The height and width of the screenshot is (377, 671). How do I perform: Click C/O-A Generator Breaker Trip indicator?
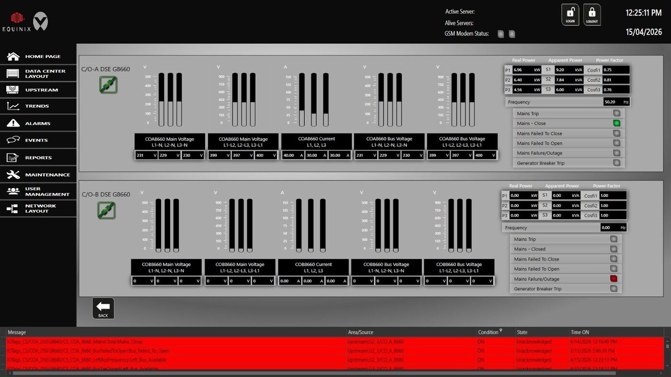coord(617,163)
